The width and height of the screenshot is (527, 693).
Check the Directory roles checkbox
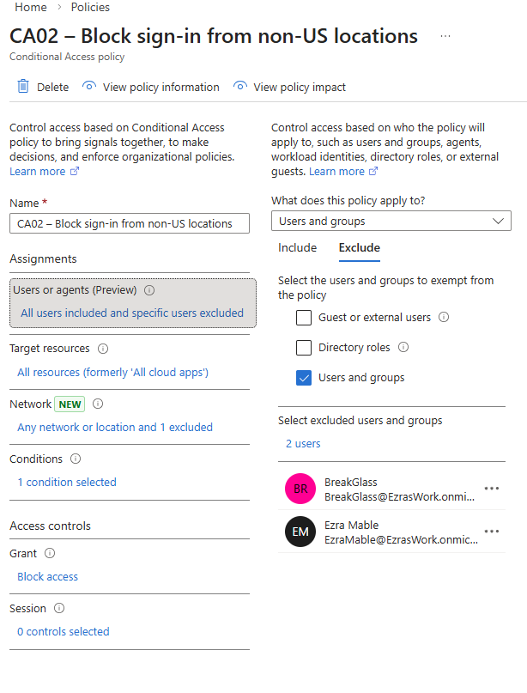coord(304,348)
